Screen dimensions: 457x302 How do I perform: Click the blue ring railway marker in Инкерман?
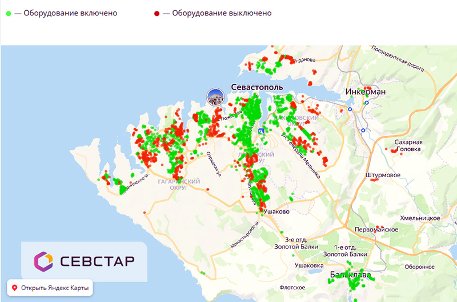click(x=367, y=103)
